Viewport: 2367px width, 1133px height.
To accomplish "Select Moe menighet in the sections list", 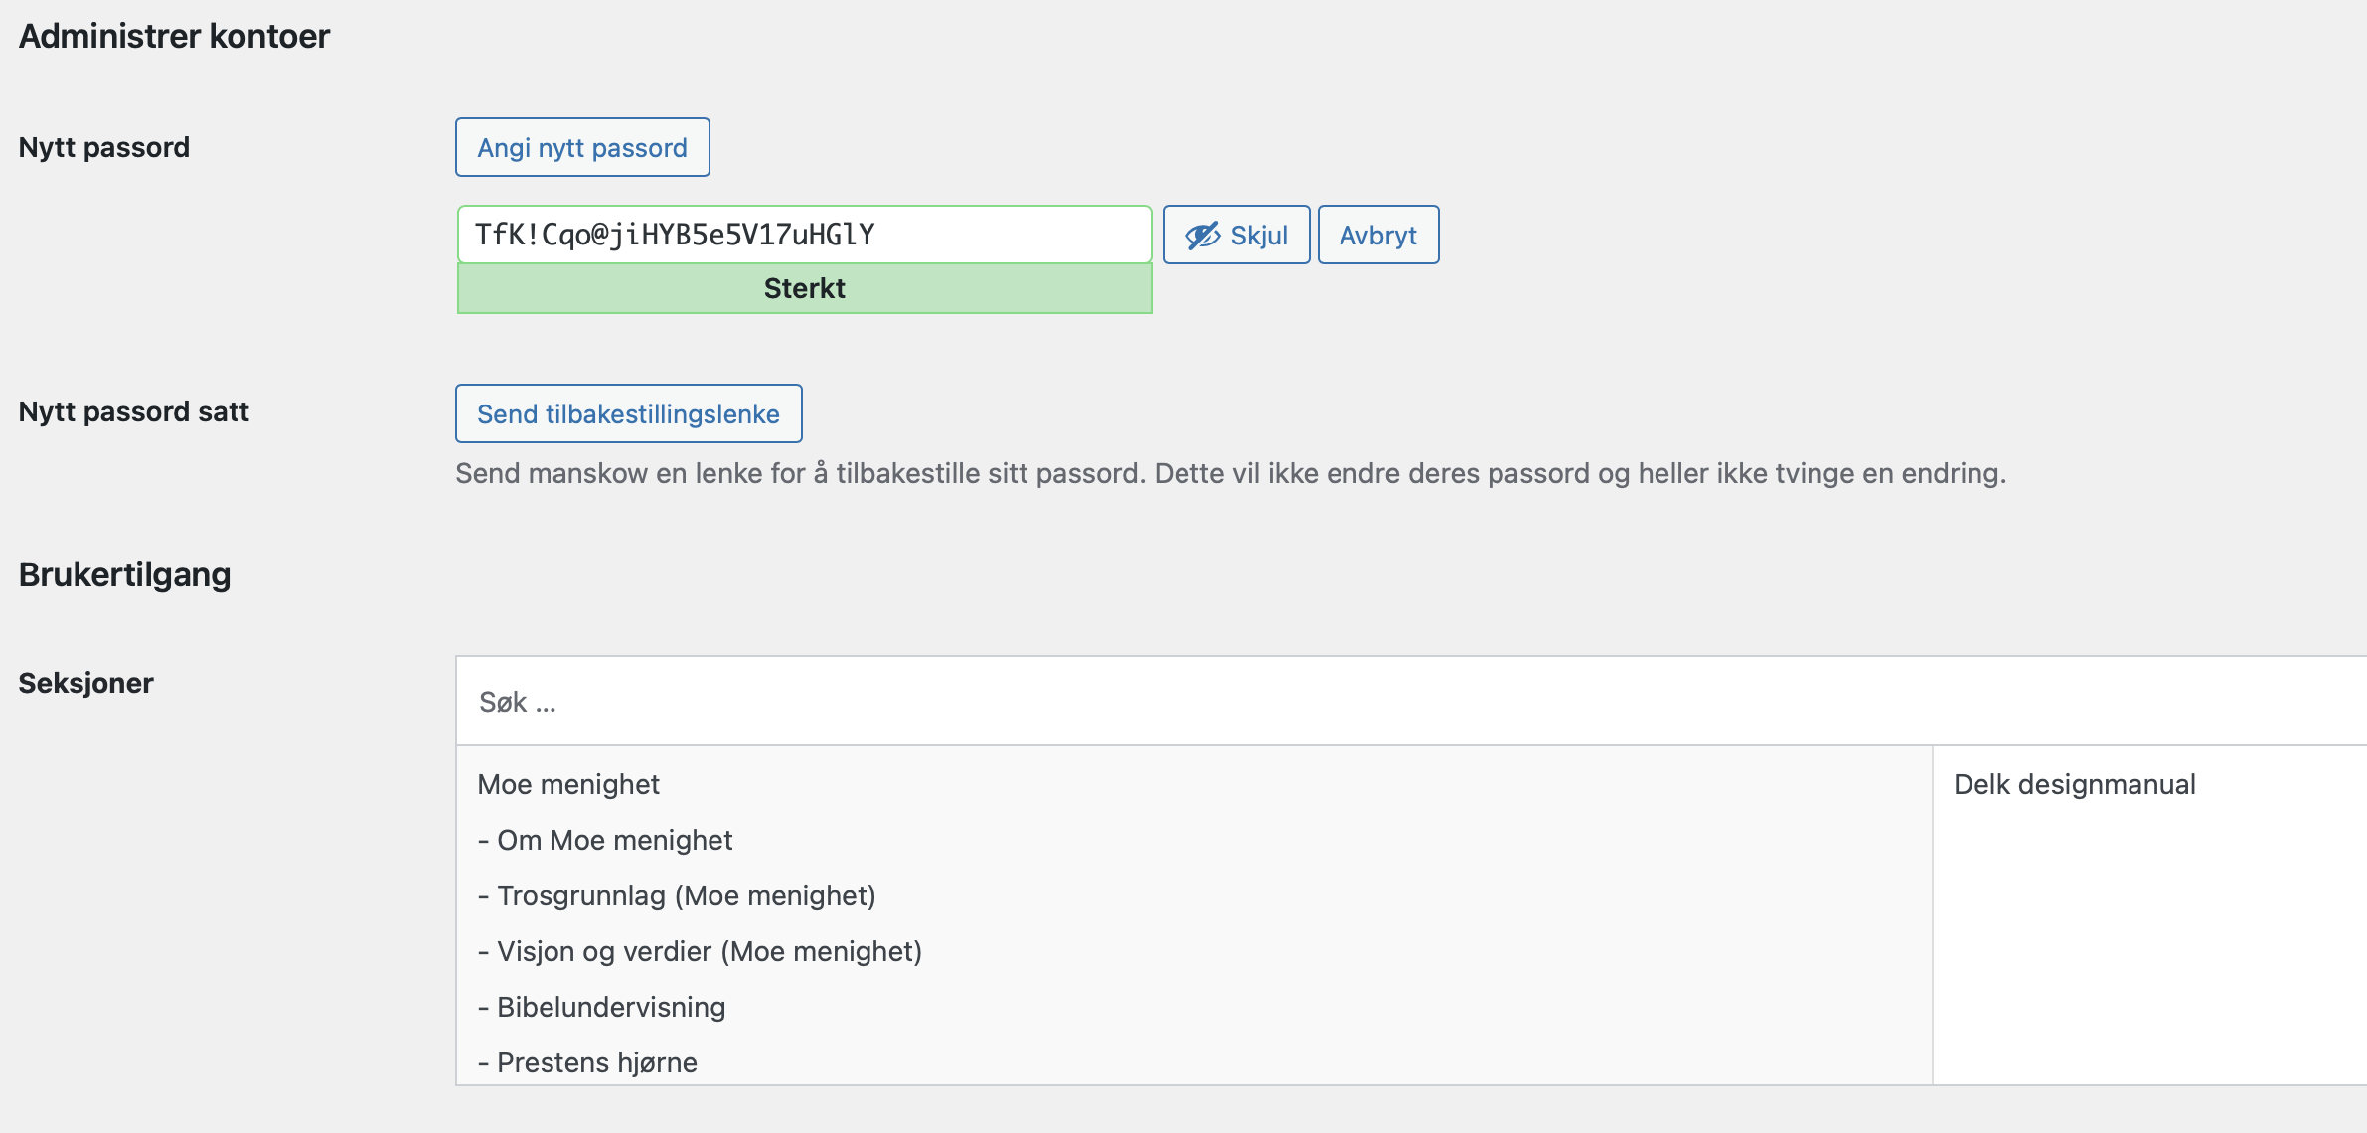I will (x=568, y=784).
